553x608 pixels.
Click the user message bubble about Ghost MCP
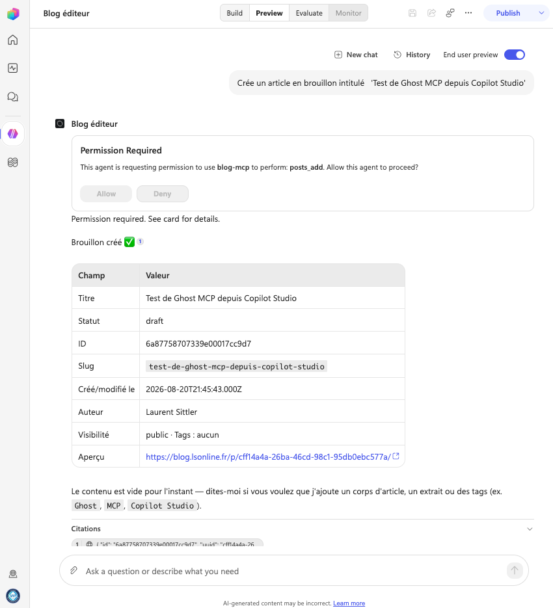[381, 83]
